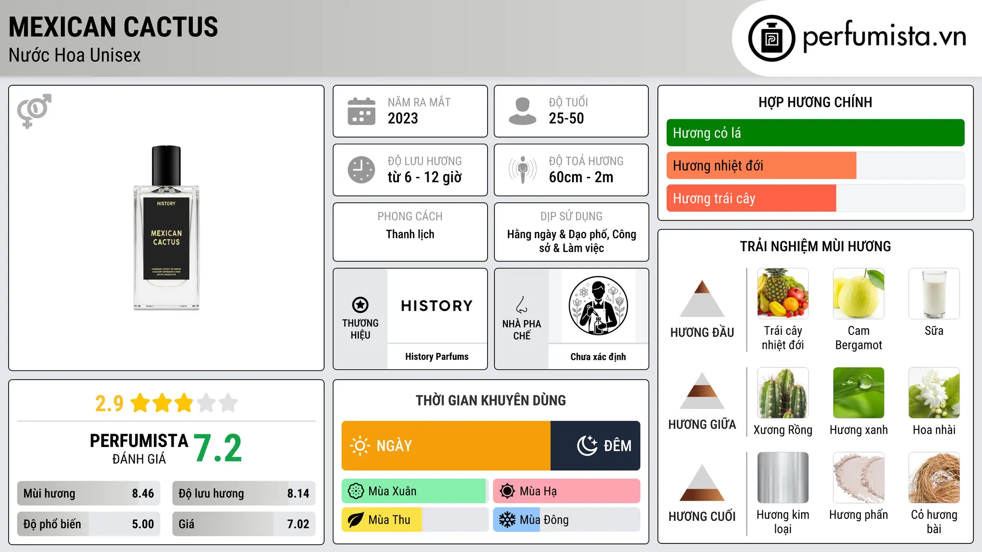Screen dimensions: 982x552
Task: Click the Xương Rồng cactus image
Action: (x=783, y=393)
